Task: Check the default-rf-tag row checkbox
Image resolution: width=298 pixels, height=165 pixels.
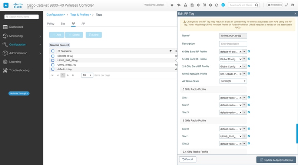Action: point(53,69)
